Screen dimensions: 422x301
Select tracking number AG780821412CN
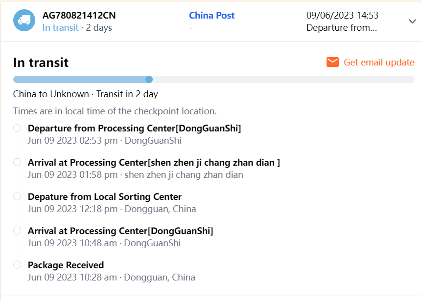(79, 15)
